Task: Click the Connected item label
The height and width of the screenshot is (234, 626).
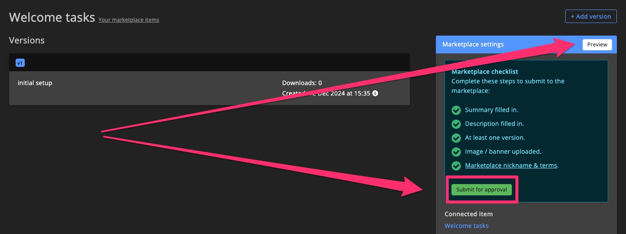Action: (x=469, y=214)
